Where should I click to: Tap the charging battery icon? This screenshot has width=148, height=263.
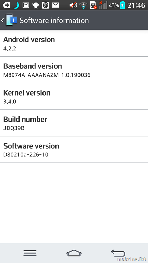123,5
